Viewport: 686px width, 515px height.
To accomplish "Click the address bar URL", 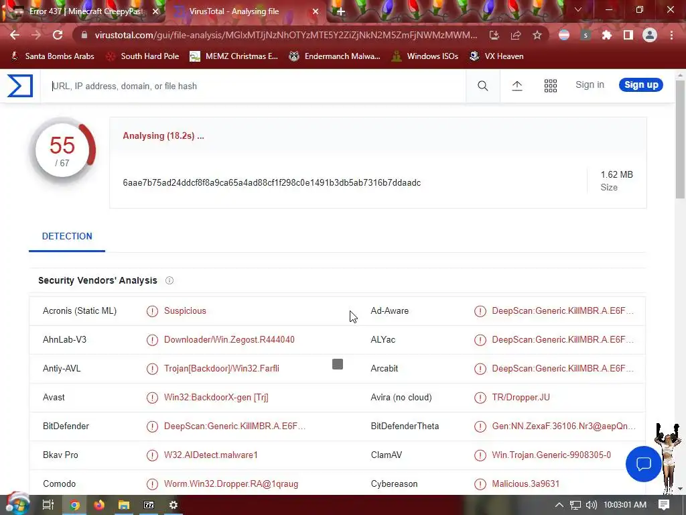I will point(285,35).
